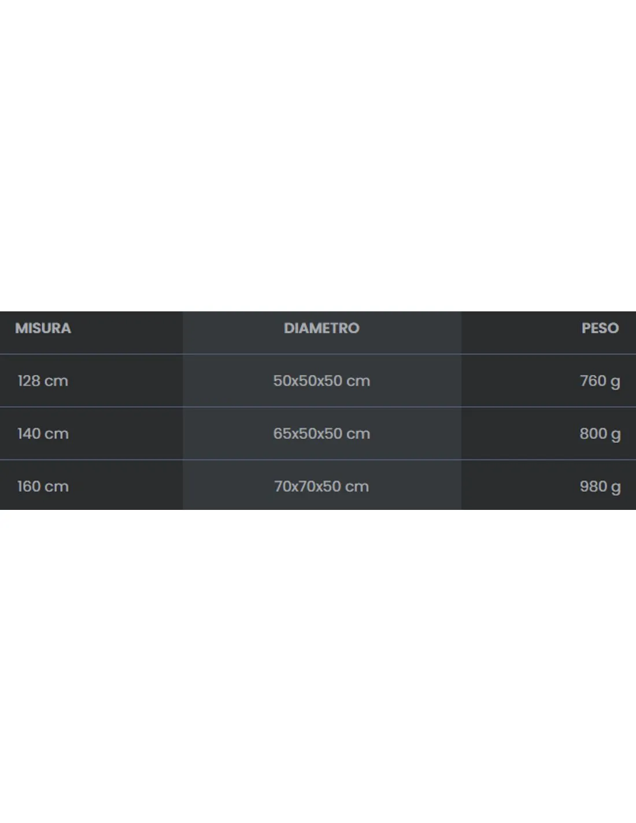Click the g unit after 800
Screen dimensions: 636x823
(616, 435)
